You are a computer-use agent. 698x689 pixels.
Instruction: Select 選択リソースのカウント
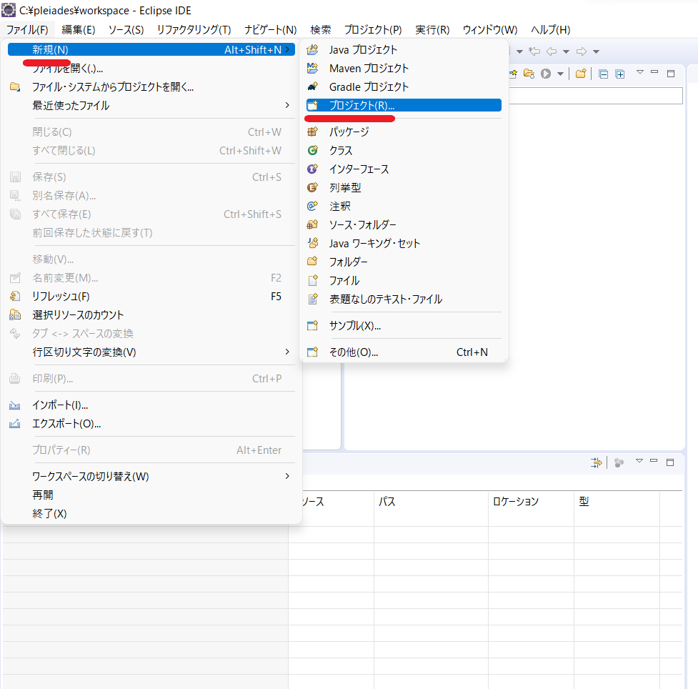[x=151, y=315]
